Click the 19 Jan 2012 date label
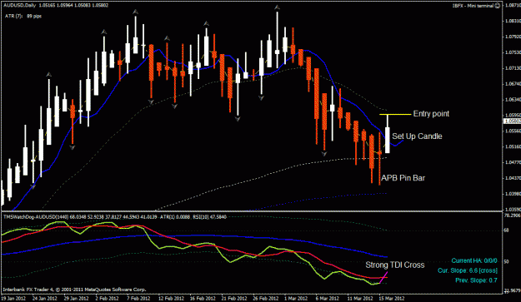The image size is (521, 302). coord(13,298)
